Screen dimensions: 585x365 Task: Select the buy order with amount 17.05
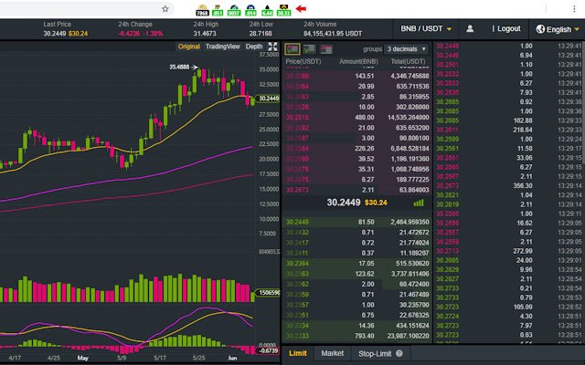357,264
